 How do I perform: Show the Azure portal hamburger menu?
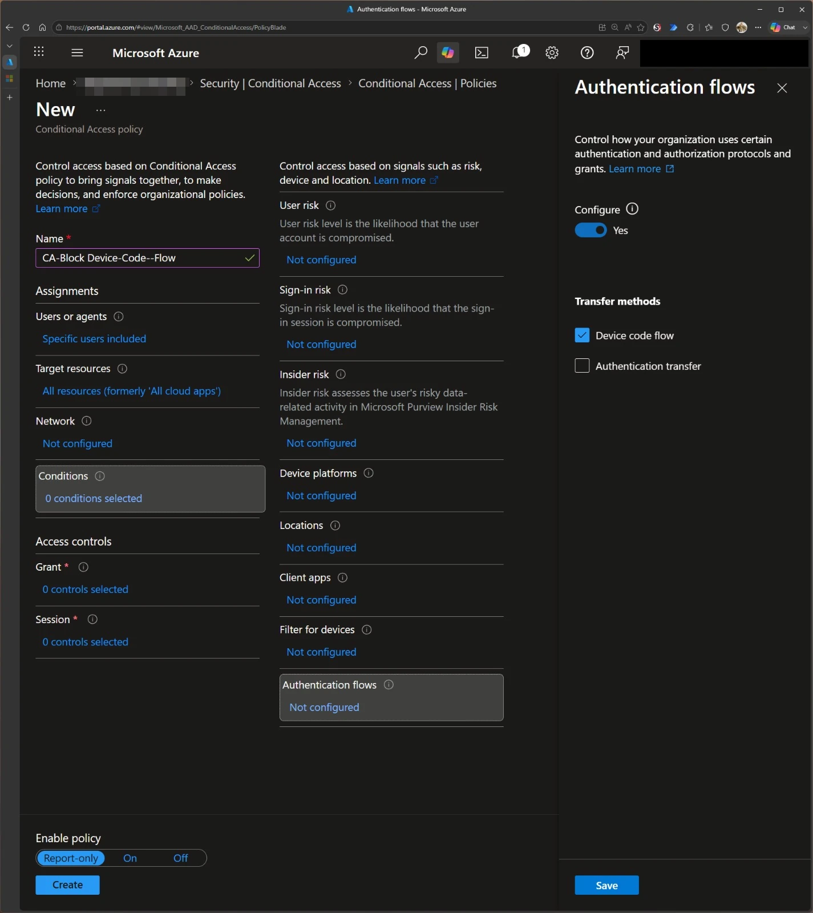tap(78, 52)
